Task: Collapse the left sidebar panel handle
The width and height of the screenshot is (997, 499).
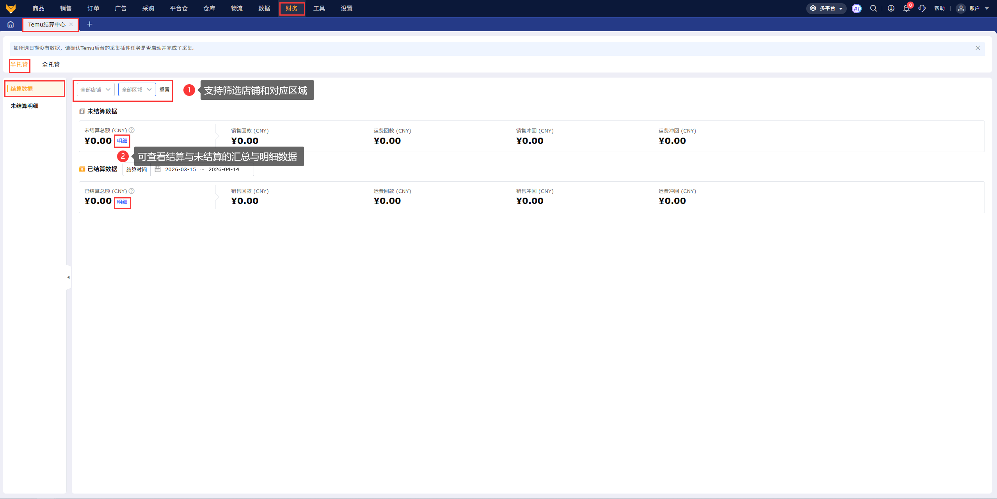Action: click(68, 278)
